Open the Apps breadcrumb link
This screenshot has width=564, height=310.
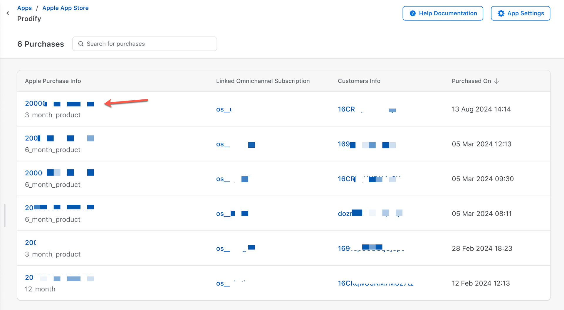pos(24,8)
